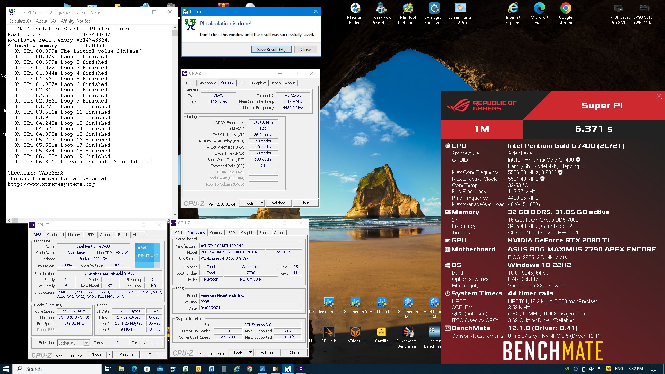Open NVIDIA tray icon
This screenshot has height=374, width=665.
point(567,369)
